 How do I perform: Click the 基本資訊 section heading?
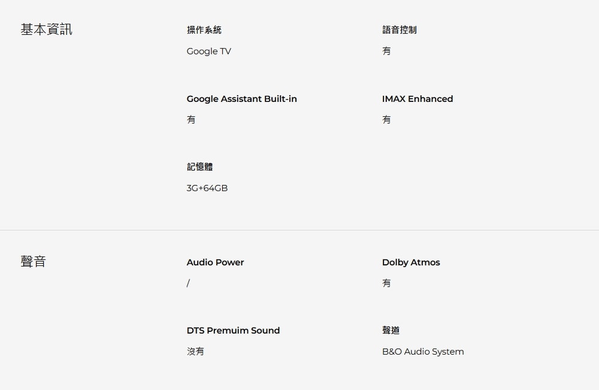point(46,29)
